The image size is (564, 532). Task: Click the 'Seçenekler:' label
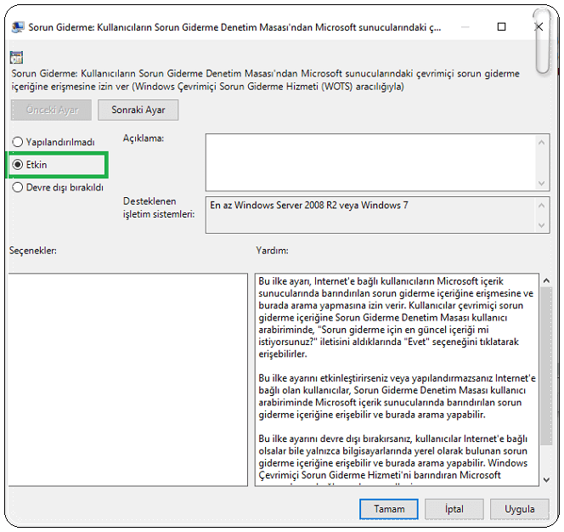tap(33, 251)
